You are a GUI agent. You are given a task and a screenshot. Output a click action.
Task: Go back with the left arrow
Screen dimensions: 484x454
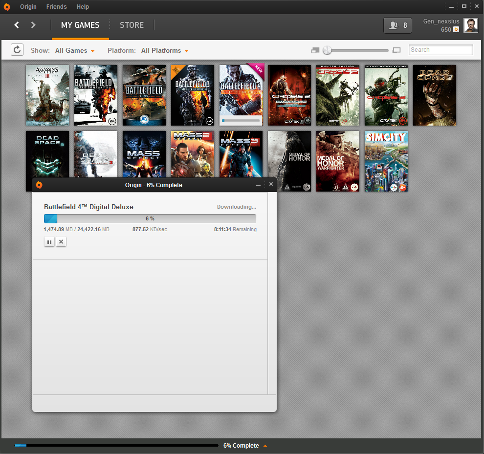click(17, 25)
